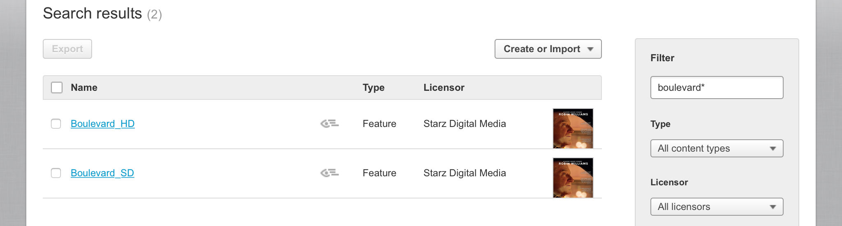Image resolution: width=842 pixels, height=226 pixels.
Task: Focus the Filter text field containing boulevard*
Action: [x=716, y=88]
